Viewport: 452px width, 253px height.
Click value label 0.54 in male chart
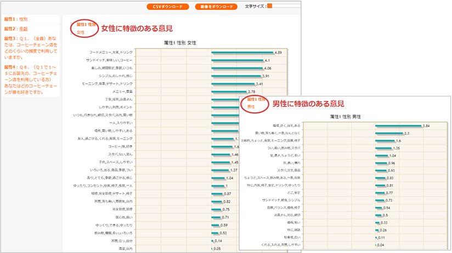tap(387, 208)
